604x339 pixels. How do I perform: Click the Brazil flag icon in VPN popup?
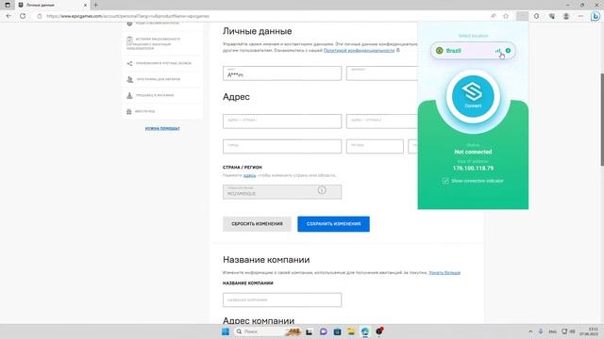439,50
